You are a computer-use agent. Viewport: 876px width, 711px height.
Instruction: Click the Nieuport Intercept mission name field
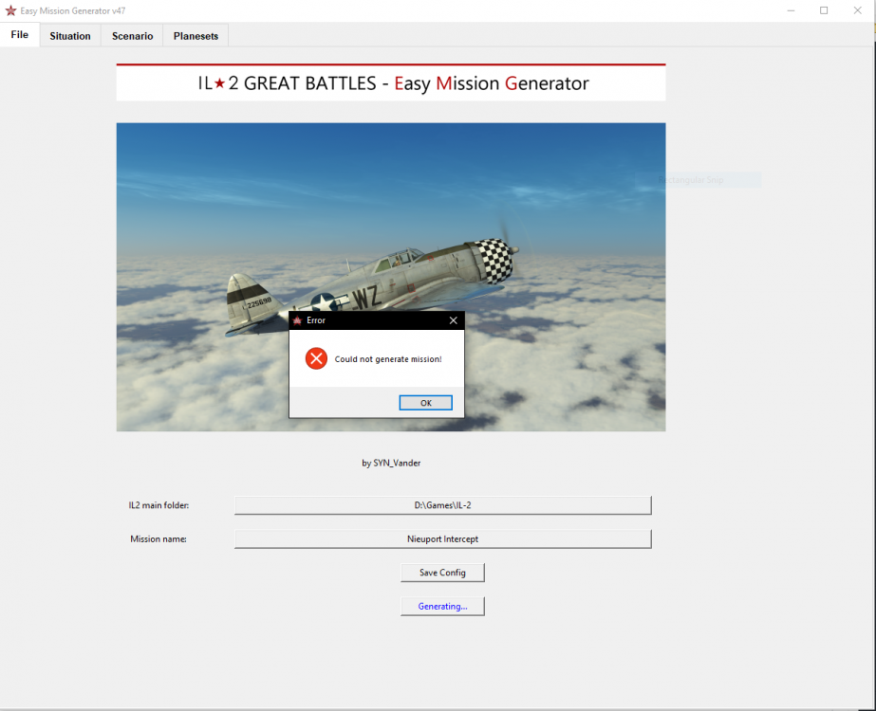point(442,538)
